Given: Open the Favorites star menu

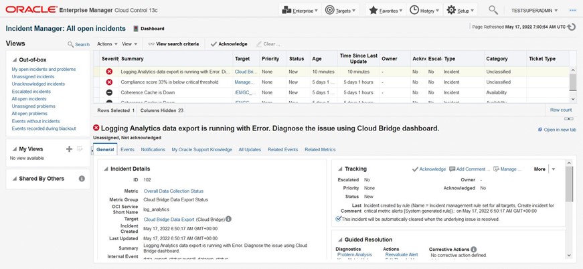Looking at the screenshot, I should point(386,11).
